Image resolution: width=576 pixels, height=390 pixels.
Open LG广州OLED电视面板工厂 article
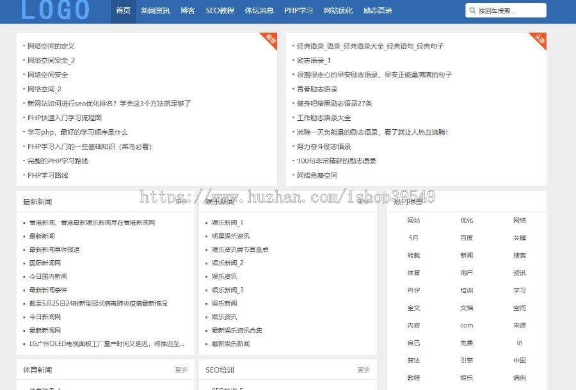coord(107,344)
